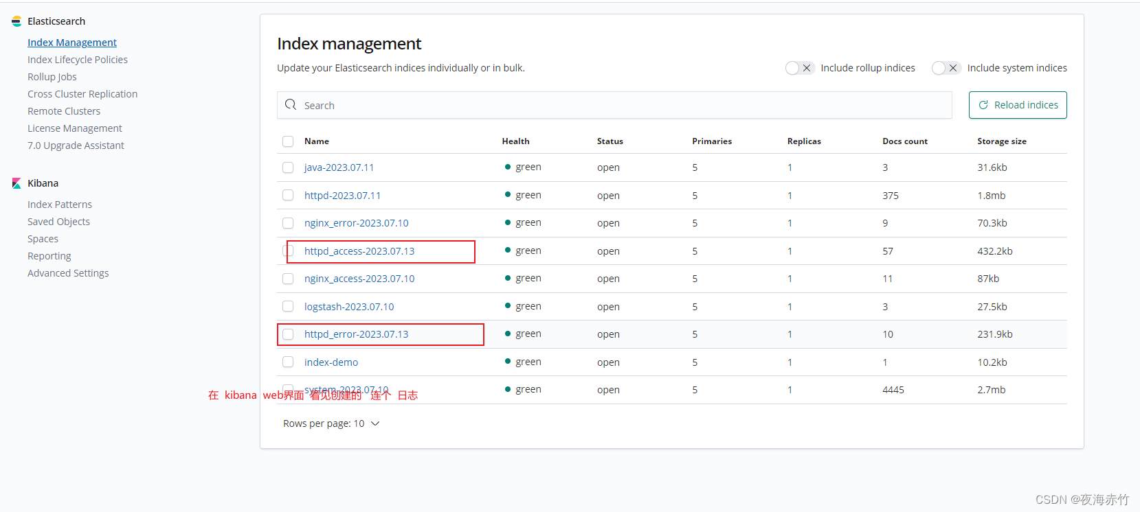This screenshot has width=1140, height=512.
Task: Sort by Name column header
Action: coord(317,141)
